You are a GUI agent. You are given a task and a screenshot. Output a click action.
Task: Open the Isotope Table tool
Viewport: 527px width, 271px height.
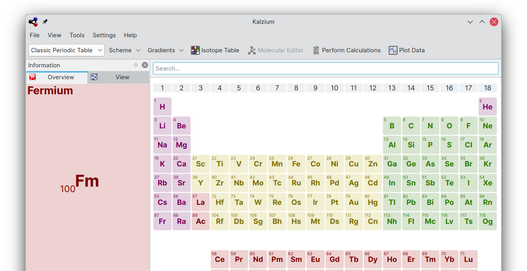coord(215,50)
